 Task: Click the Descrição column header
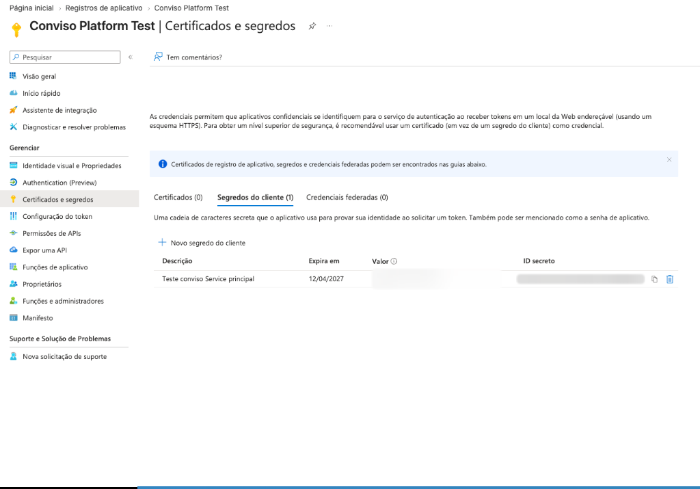[x=177, y=261]
